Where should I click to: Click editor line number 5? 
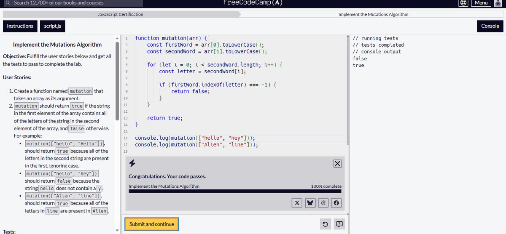126,65
